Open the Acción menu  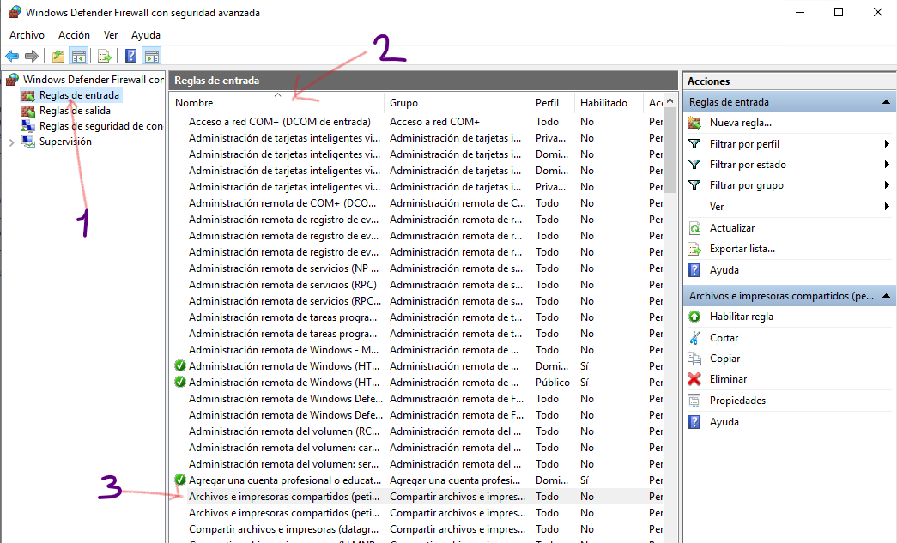pyautogui.click(x=74, y=35)
